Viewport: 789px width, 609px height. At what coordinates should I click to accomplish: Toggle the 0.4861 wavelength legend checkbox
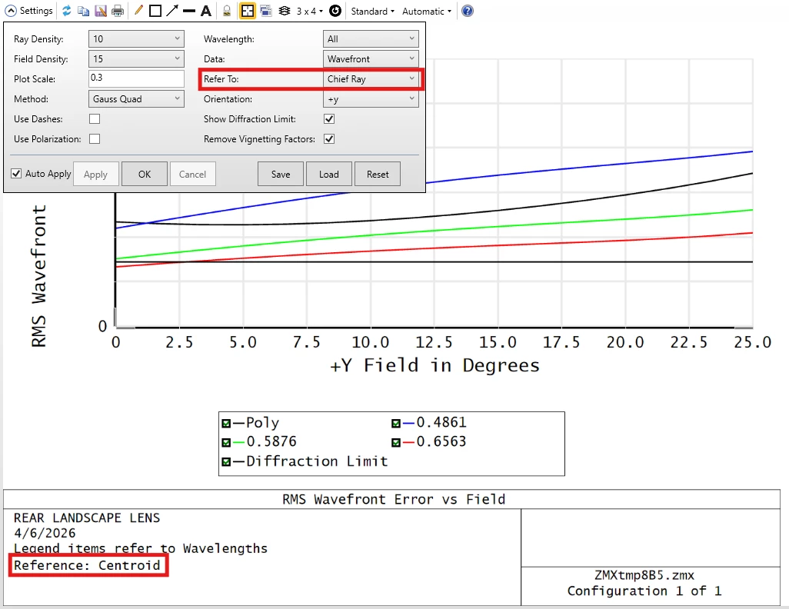396,423
